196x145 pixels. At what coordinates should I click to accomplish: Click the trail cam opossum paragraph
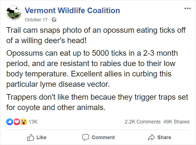96,35
